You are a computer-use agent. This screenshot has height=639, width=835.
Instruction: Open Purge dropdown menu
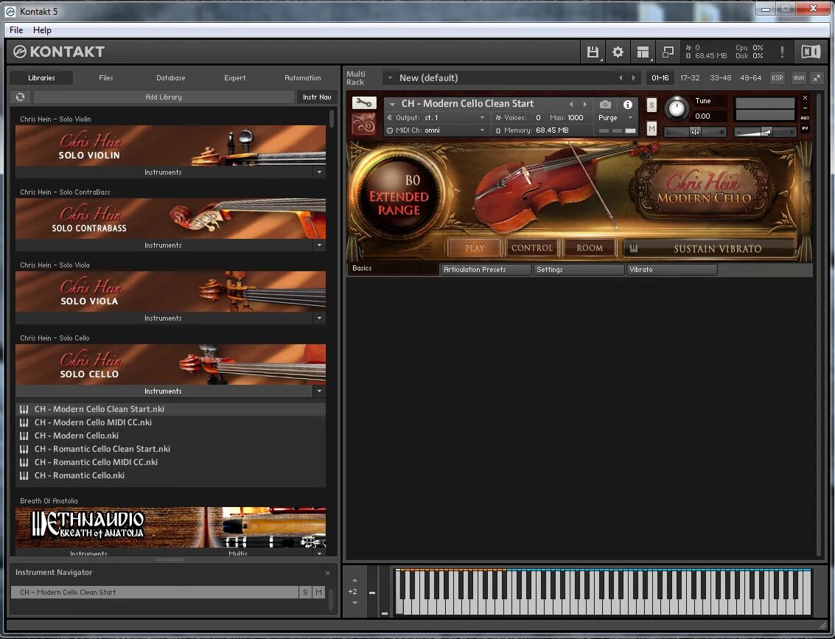[x=615, y=118]
